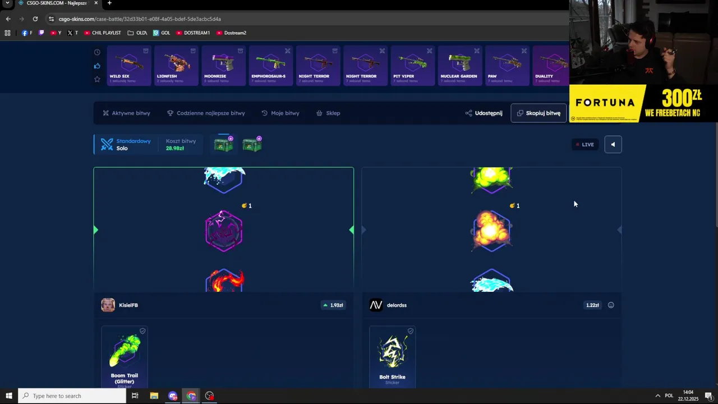Toggle the LIVE indicator button
This screenshot has height=404, width=718.
[584, 144]
